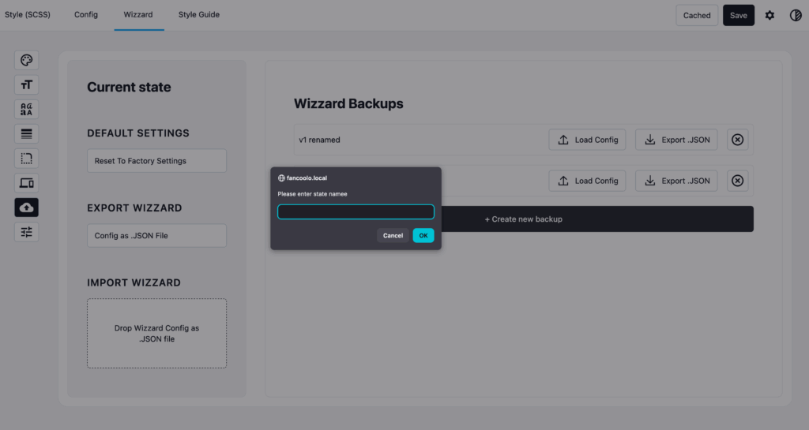Click the horizontal lines sidebar icon
Image resolution: width=809 pixels, height=430 pixels.
pos(26,134)
